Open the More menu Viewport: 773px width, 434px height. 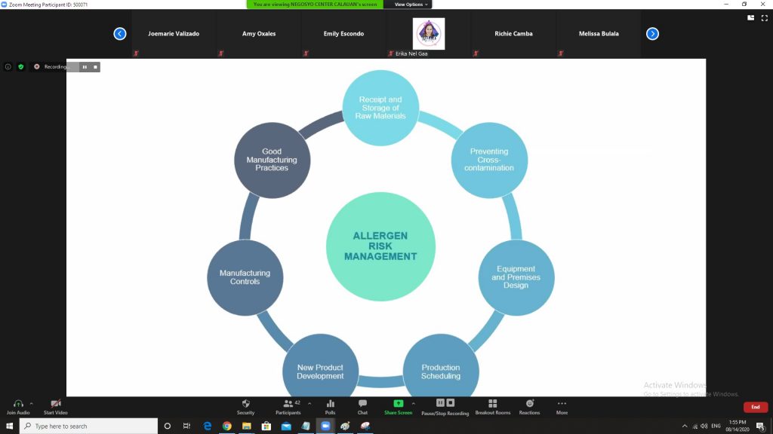562,408
